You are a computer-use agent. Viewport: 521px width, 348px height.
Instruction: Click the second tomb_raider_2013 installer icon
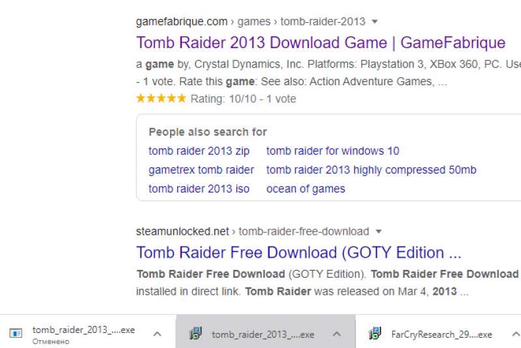(x=195, y=334)
